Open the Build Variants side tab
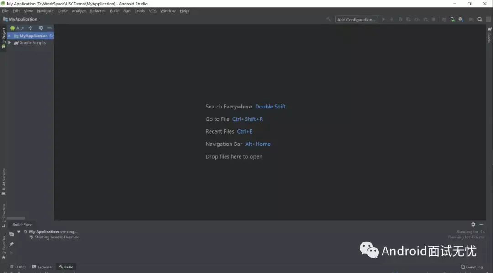The height and width of the screenshot is (273, 493). coord(4,181)
